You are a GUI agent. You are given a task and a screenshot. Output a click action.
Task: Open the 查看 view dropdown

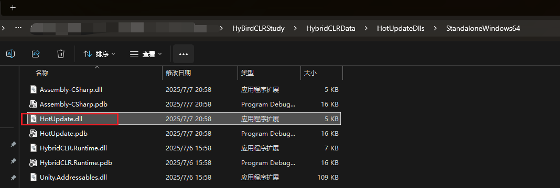[146, 54]
